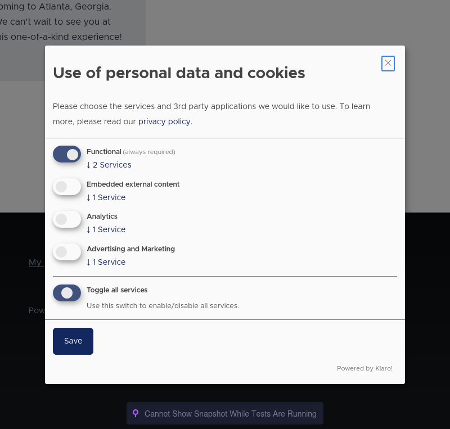Screen dimensions: 450x429
Task: Click the purple pin icon in the snapshot bar
Action: tap(136, 413)
